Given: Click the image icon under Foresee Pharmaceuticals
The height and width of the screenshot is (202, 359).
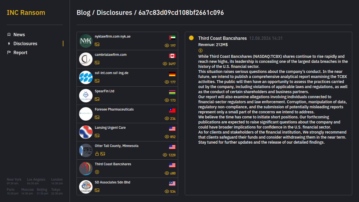Looking at the screenshot, I should click(x=97, y=117).
